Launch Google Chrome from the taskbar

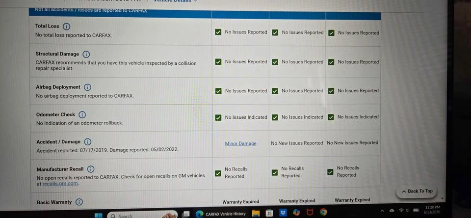323,212
